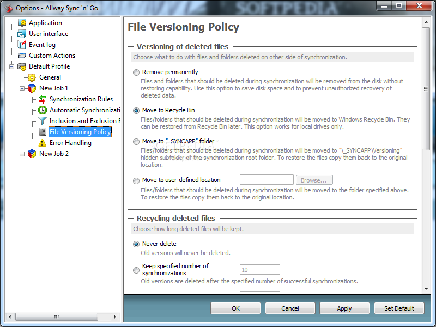Apply the settings changes

tap(344, 308)
